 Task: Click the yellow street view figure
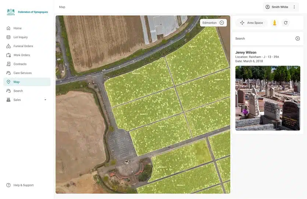275,23
